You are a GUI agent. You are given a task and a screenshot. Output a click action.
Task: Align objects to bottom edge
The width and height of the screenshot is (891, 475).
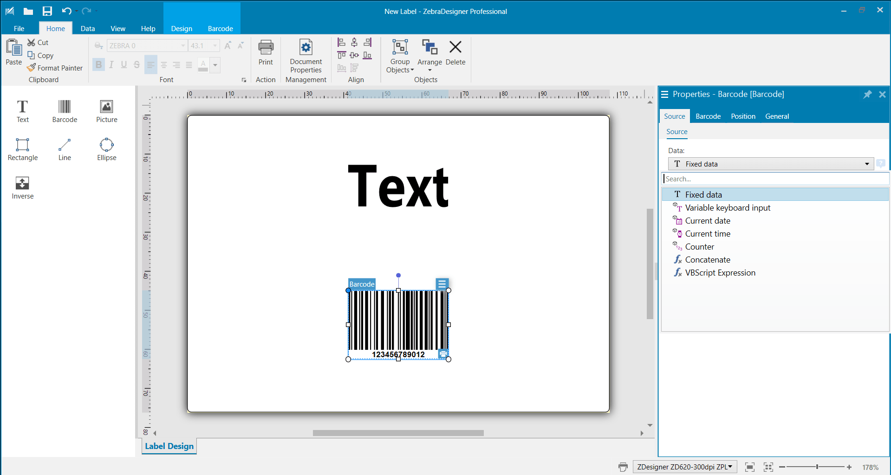tap(367, 55)
